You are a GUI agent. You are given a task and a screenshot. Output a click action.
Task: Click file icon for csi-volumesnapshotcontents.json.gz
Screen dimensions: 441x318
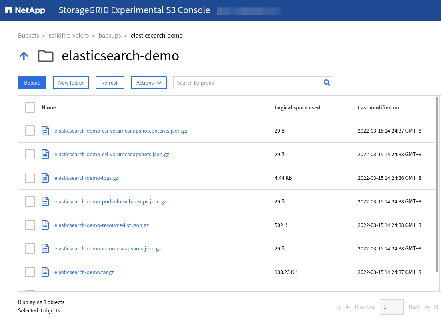45,131
